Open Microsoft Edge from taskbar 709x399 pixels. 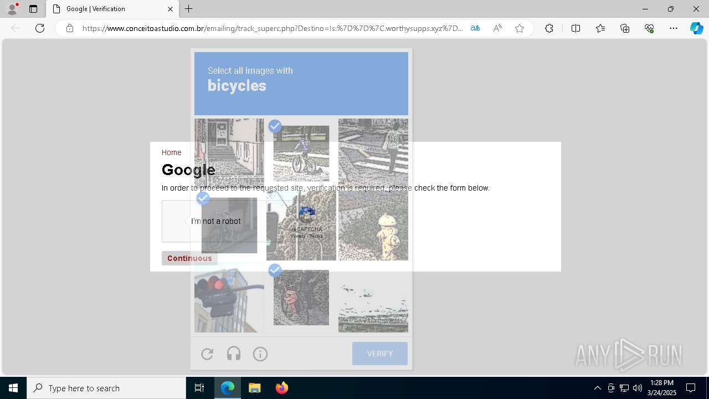228,388
